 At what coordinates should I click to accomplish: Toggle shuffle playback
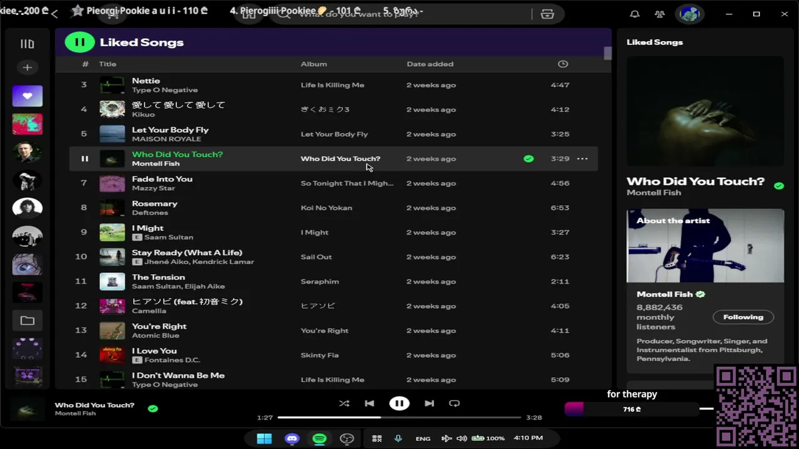point(344,403)
